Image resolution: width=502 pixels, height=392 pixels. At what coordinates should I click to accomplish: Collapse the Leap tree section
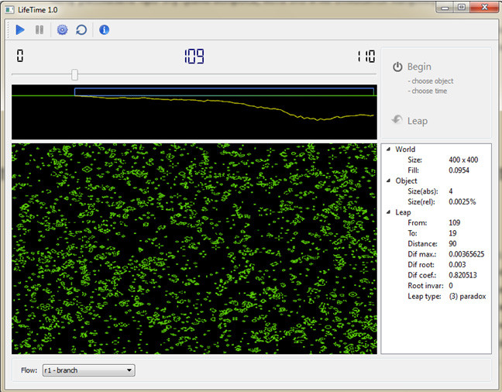click(388, 212)
